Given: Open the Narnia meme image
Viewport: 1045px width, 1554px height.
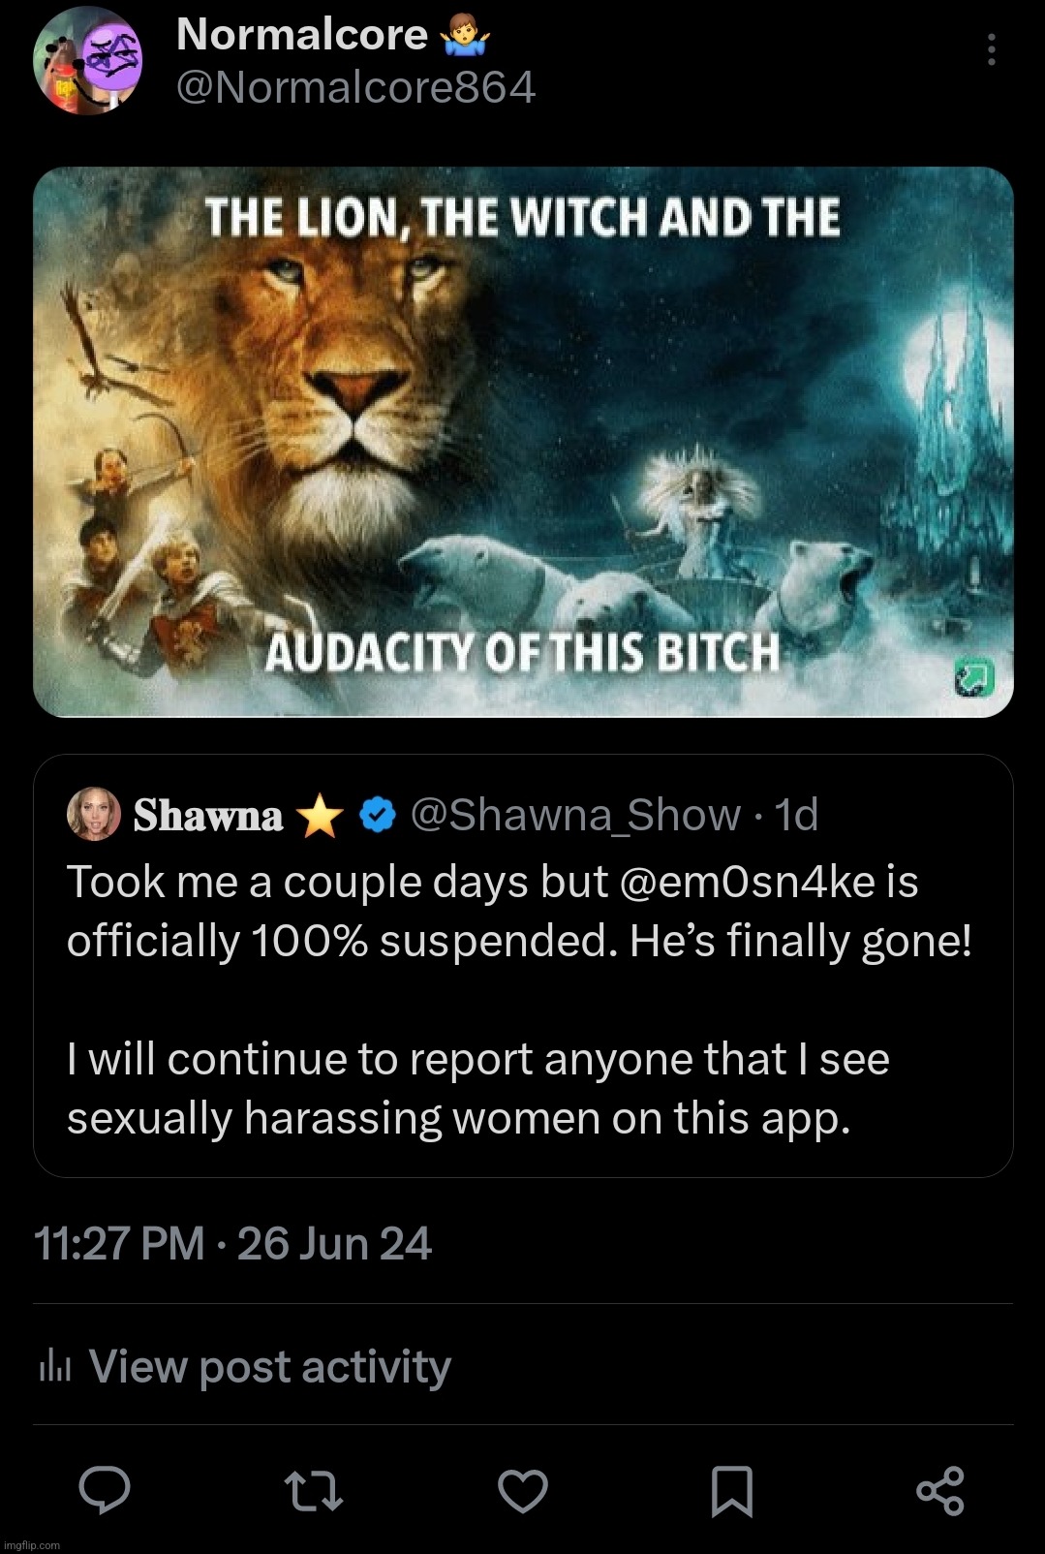Looking at the screenshot, I should (x=523, y=442).
